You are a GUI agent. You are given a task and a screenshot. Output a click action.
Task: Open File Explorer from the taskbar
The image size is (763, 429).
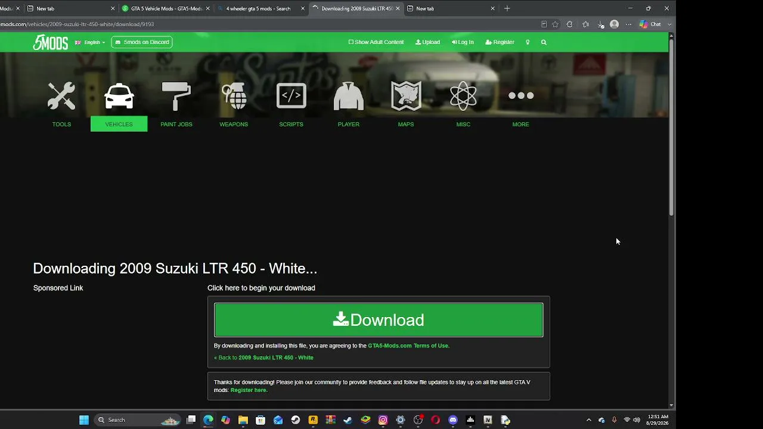pos(243,420)
